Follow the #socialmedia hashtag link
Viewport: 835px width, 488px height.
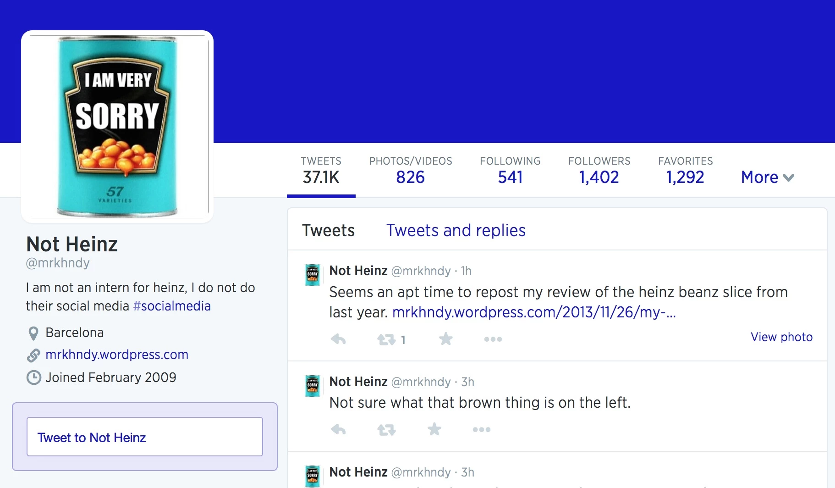pos(172,306)
